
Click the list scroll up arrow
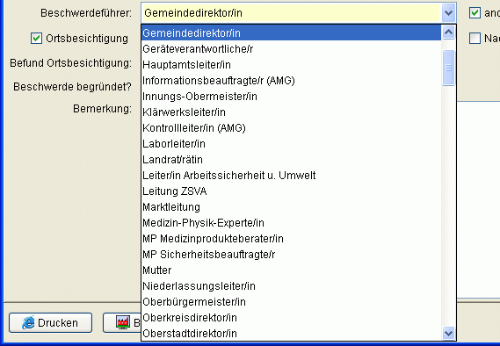(x=448, y=32)
